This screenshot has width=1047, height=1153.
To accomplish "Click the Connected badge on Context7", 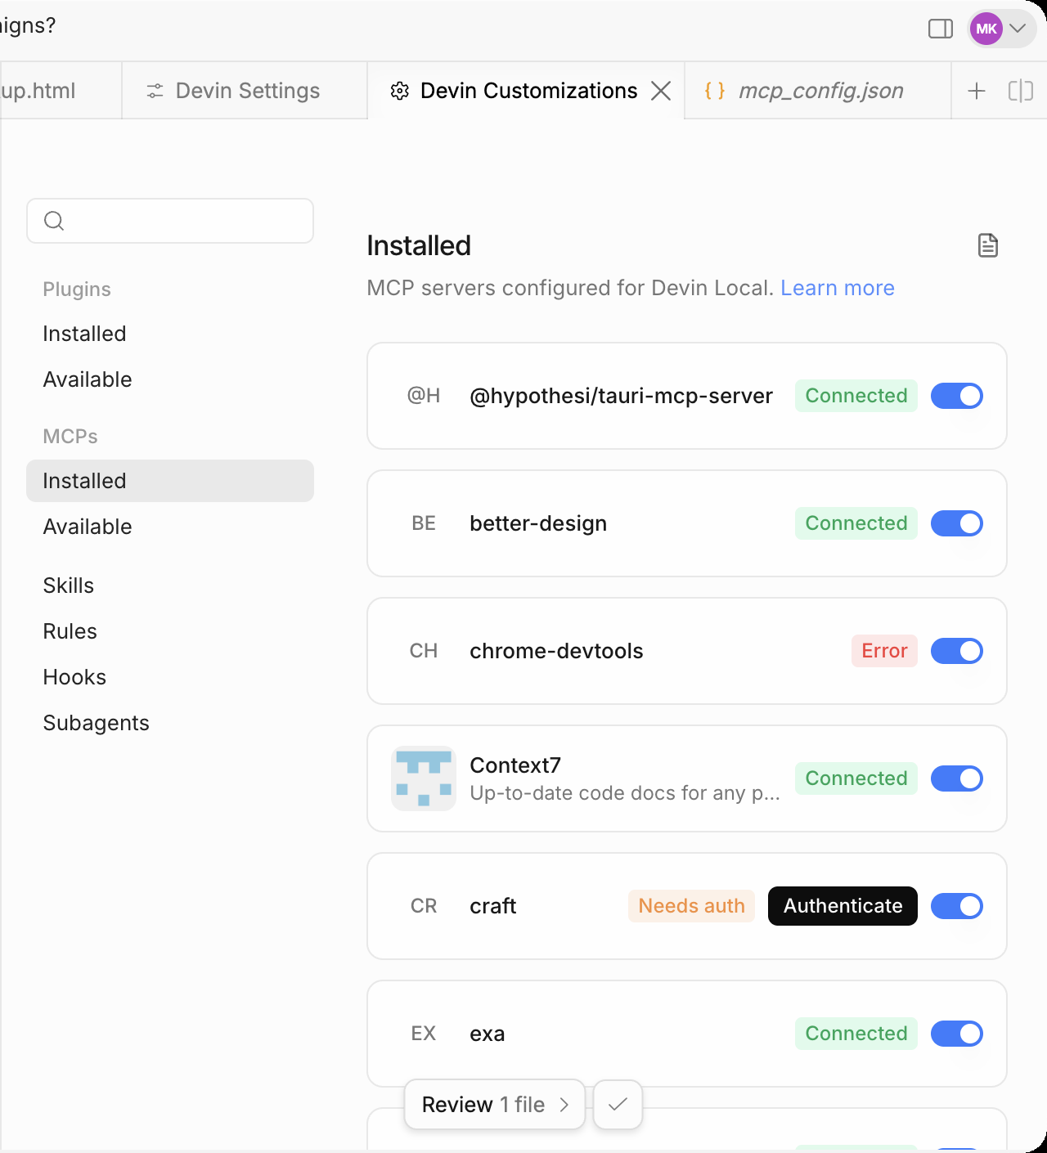I will pyautogui.click(x=856, y=778).
